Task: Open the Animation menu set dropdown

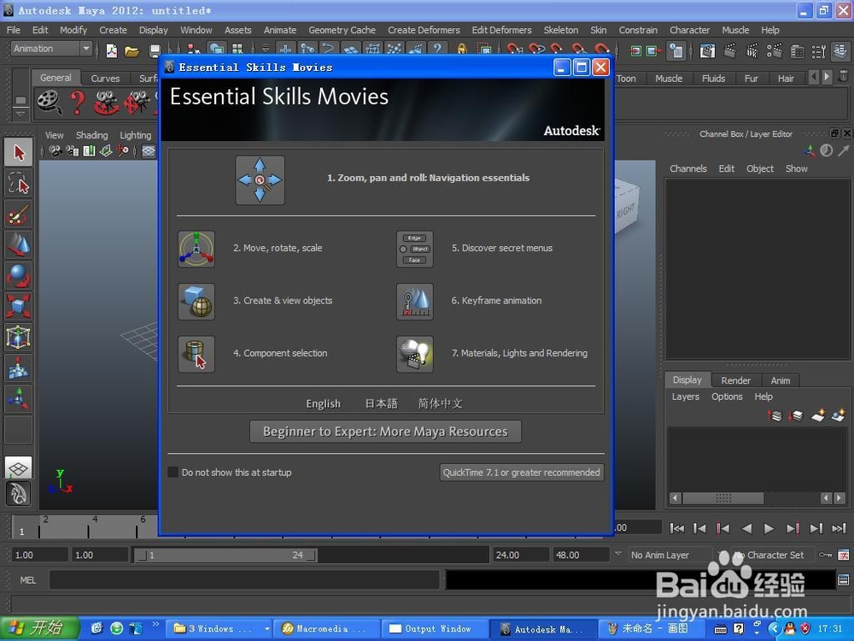Action: pyautogui.click(x=51, y=49)
